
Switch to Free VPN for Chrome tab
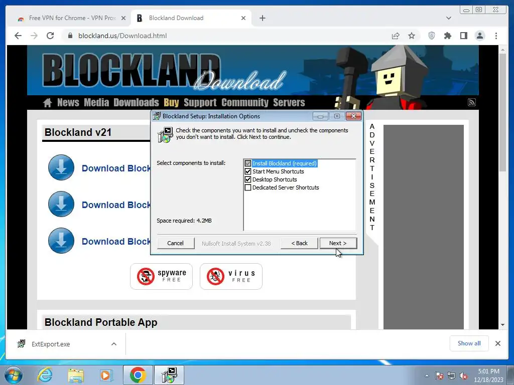(72, 18)
